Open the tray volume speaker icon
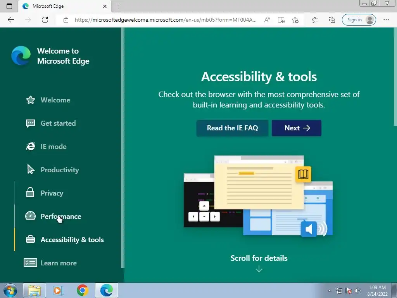Screen dimensions: 397x298 (x=358, y=291)
